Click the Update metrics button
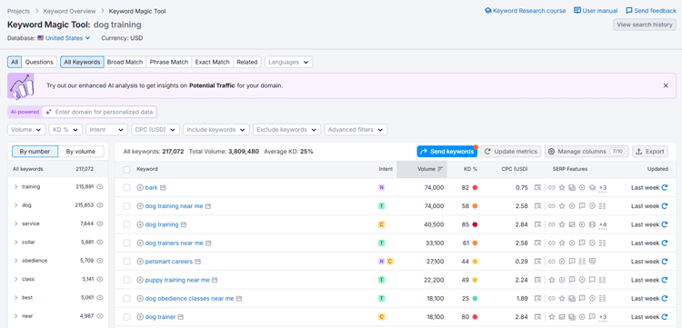 [x=511, y=152]
